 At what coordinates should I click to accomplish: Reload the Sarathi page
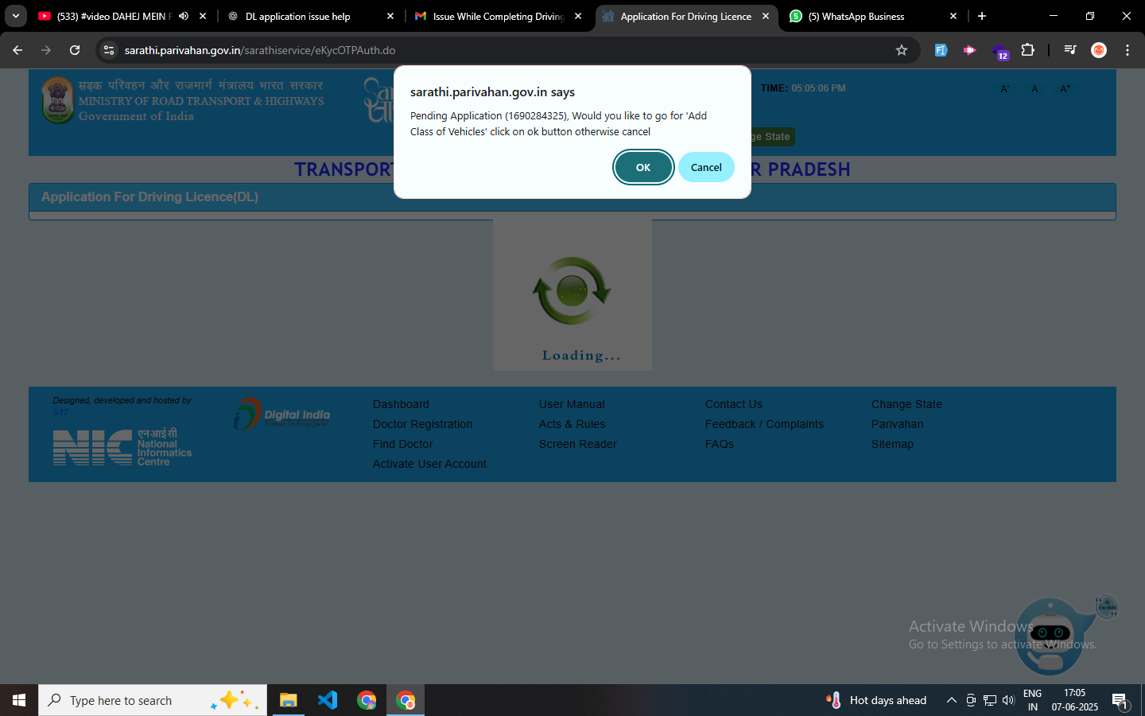[x=75, y=50]
